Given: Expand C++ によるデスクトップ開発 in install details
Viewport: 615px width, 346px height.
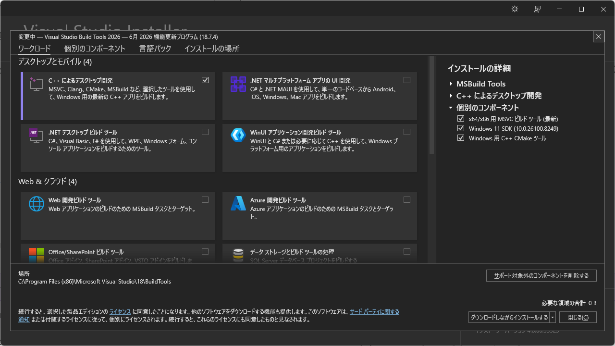Looking at the screenshot, I should 451,96.
